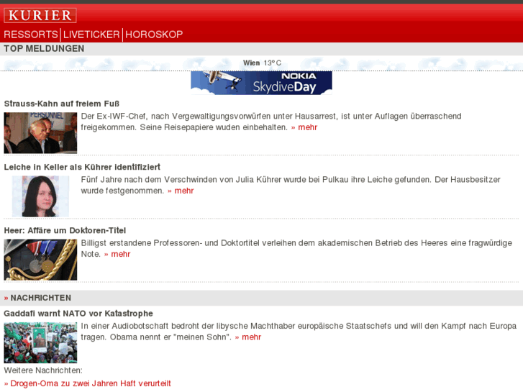Open the Nokia SkydiveDay banner ad
523x392 pixels.
tap(262, 83)
